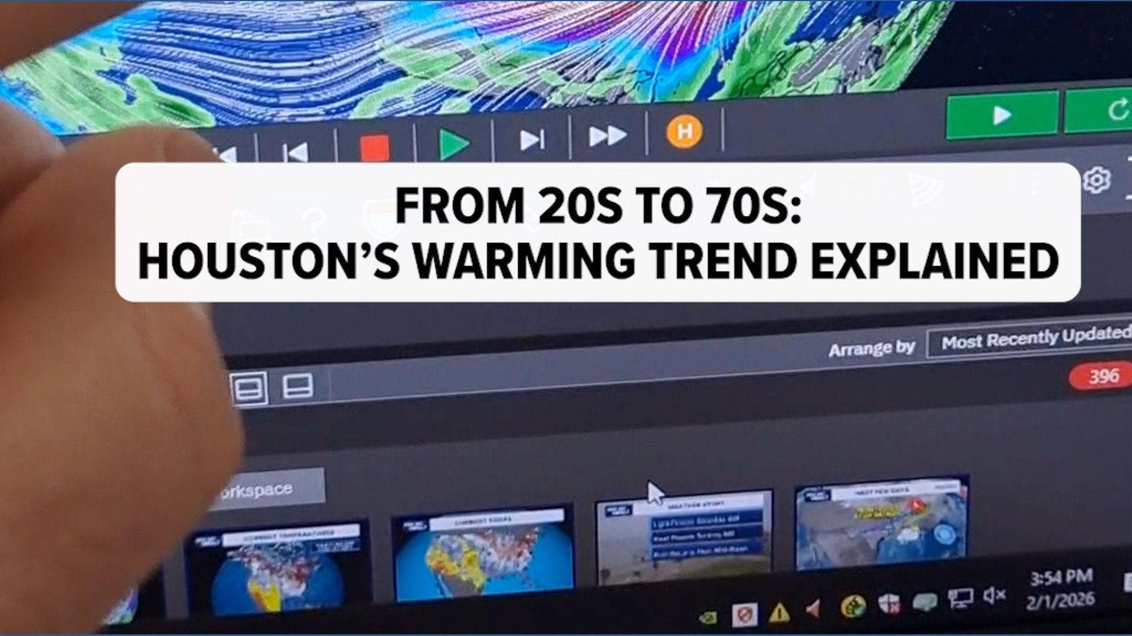1132x636 pixels.
Task: Click the security shield with red X
Action: click(889, 604)
